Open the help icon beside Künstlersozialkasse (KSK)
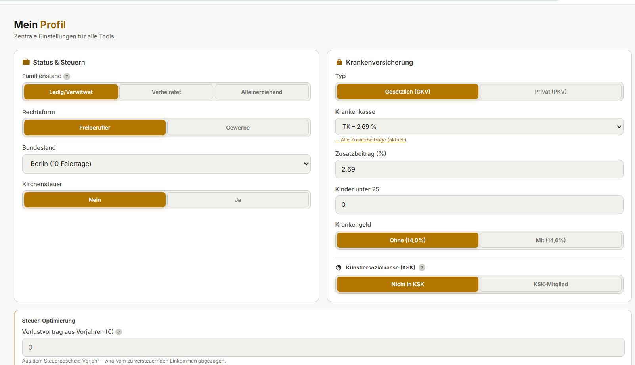Viewport: 635px width, 365px height. (422, 268)
